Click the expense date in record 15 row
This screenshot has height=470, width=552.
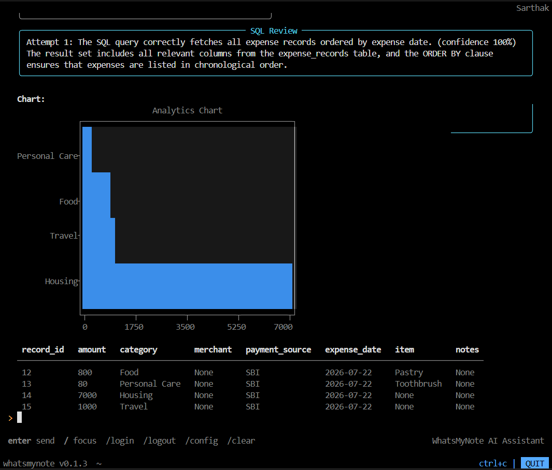pos(348,406)
